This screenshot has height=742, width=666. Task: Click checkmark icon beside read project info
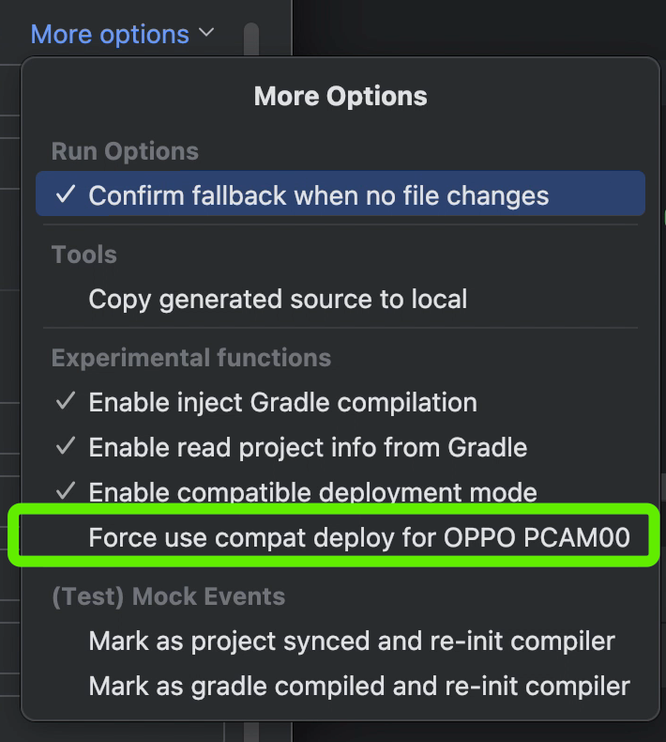point(66,446)
